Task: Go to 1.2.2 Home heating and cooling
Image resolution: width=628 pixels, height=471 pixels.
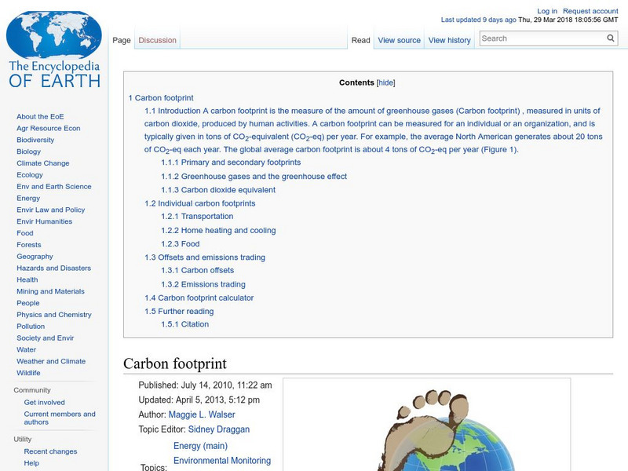Action: pos(218,230)
